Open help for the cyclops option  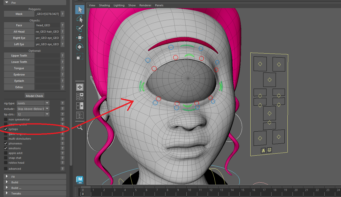pyautogui.click(x=62, y=129)
